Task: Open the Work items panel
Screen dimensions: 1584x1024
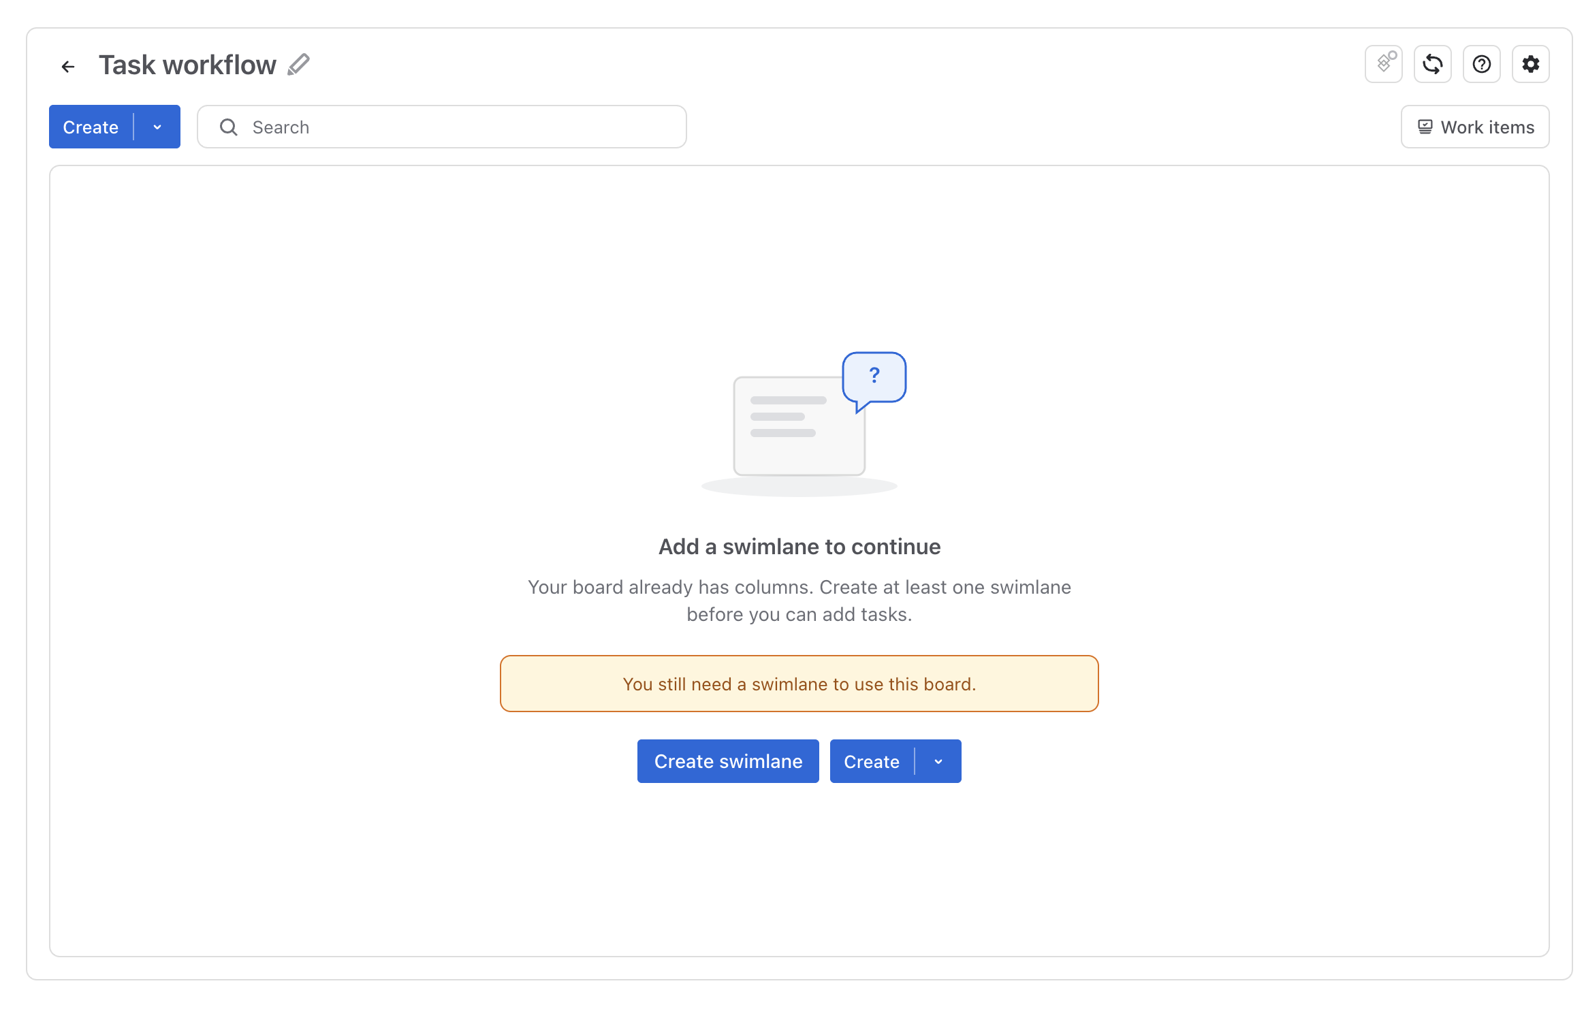Action: pyautogui.click(x=1475, y=127)
